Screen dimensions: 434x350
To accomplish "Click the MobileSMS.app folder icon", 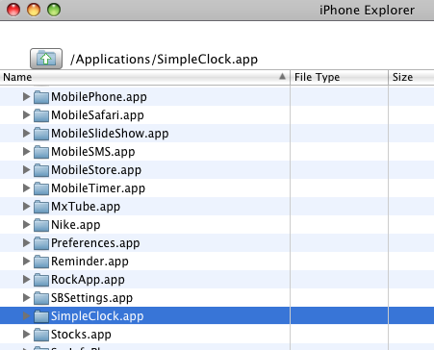I will point(41,152).
